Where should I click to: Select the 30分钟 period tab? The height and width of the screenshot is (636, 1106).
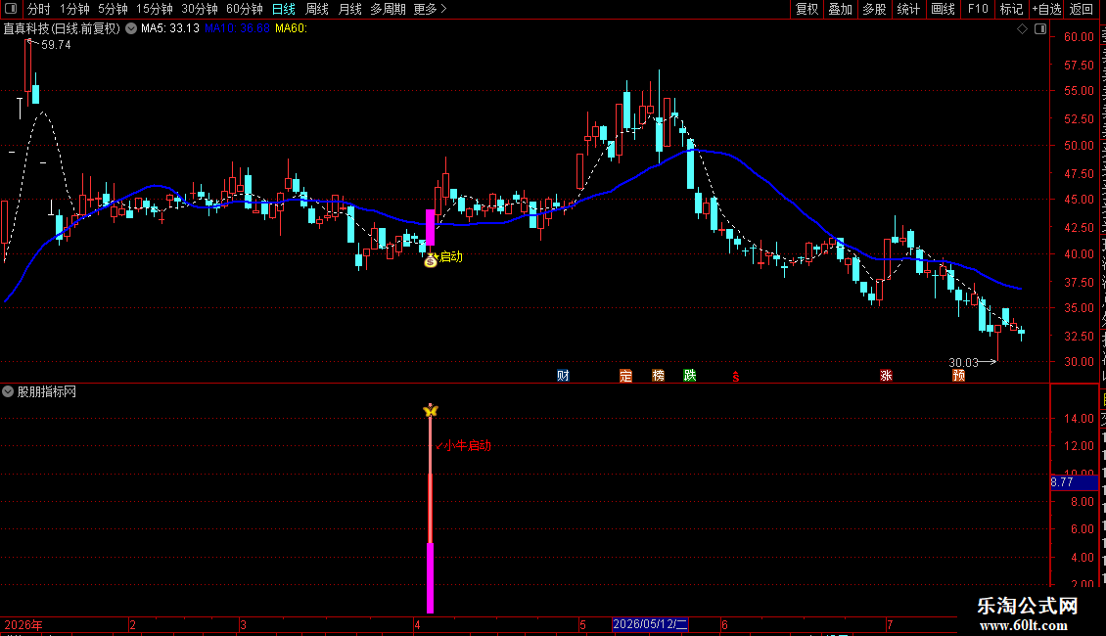click(x=200, y=9)
